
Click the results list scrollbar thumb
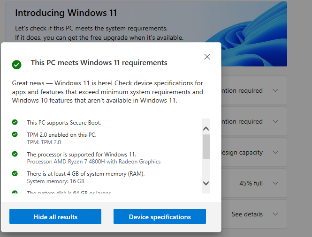tap(206, 147)
